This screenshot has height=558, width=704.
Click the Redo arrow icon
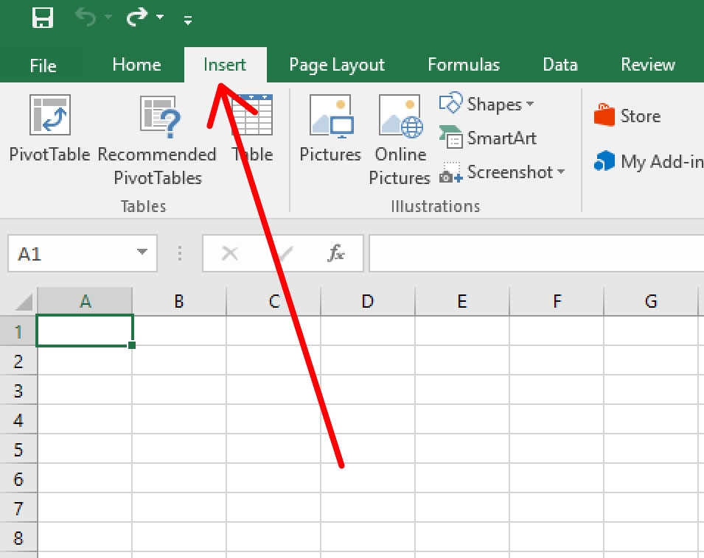coord(137,18)
